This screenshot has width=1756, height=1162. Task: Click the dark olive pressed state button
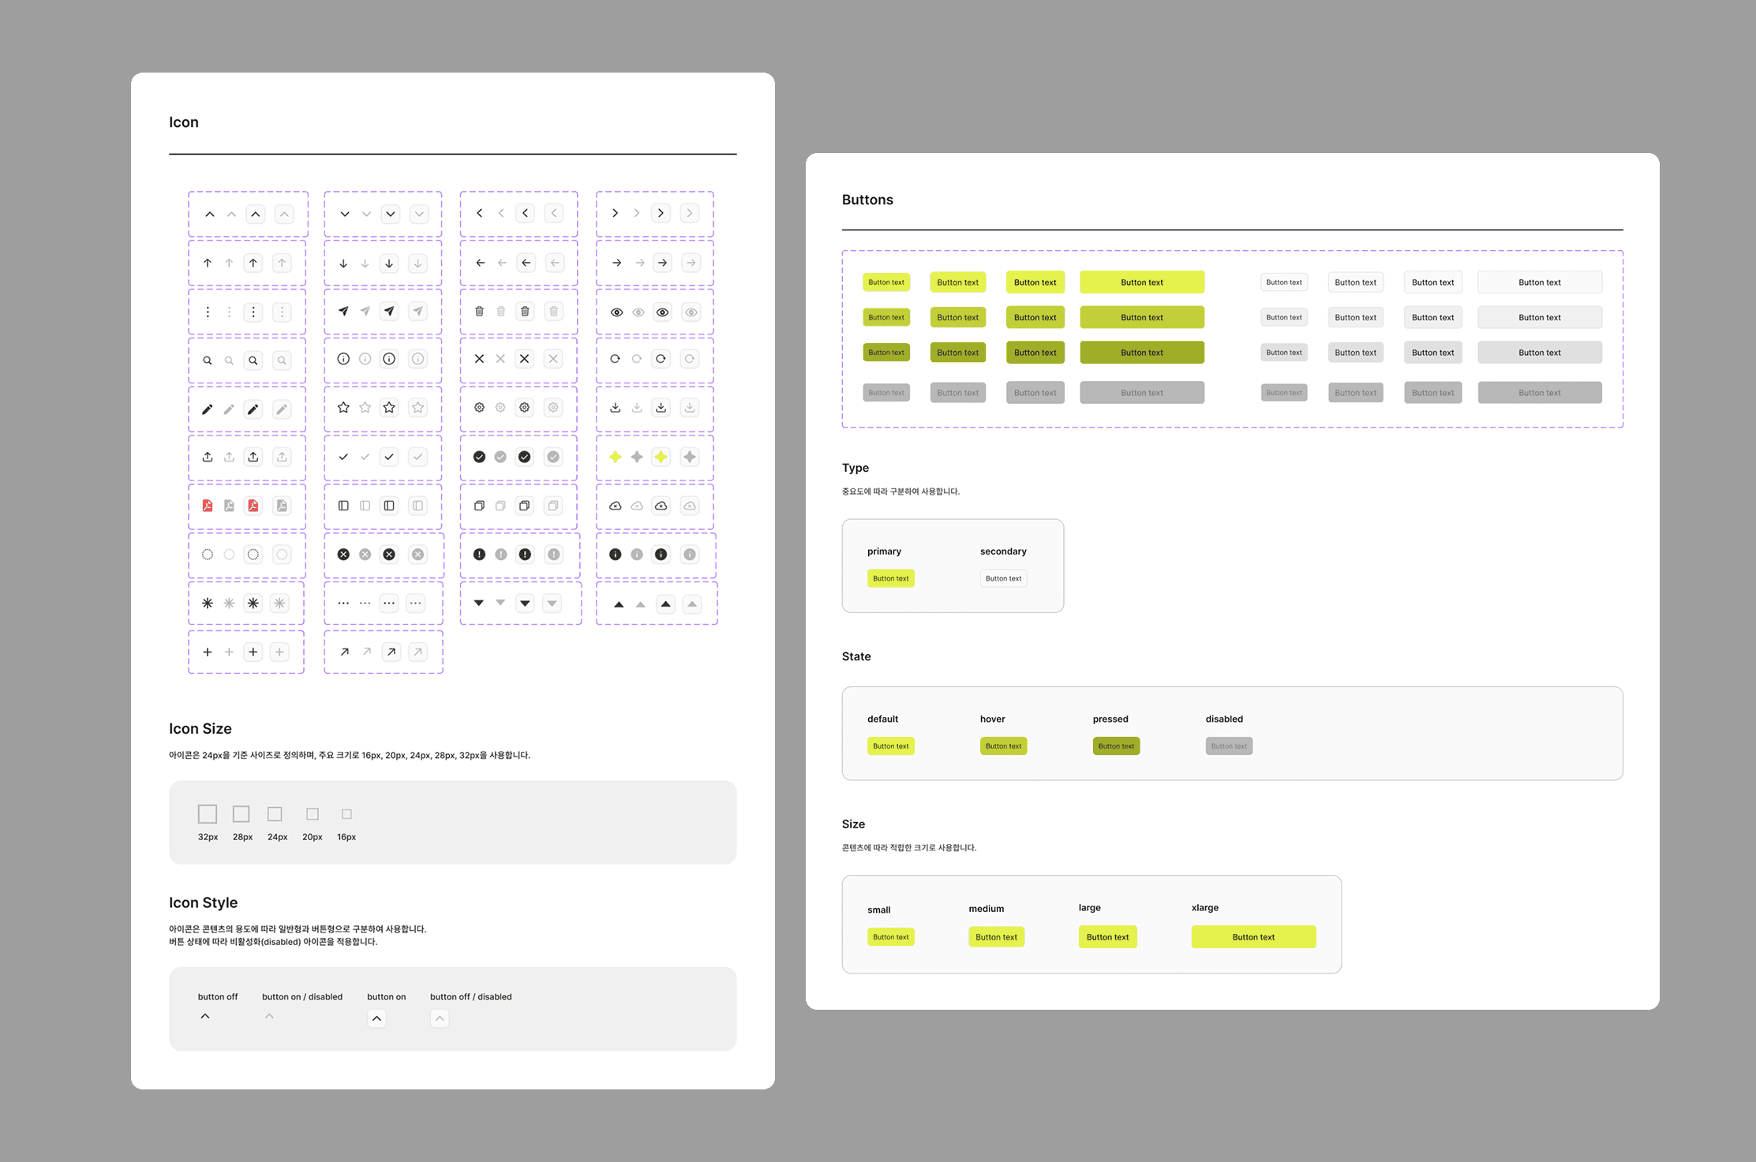1116,746
